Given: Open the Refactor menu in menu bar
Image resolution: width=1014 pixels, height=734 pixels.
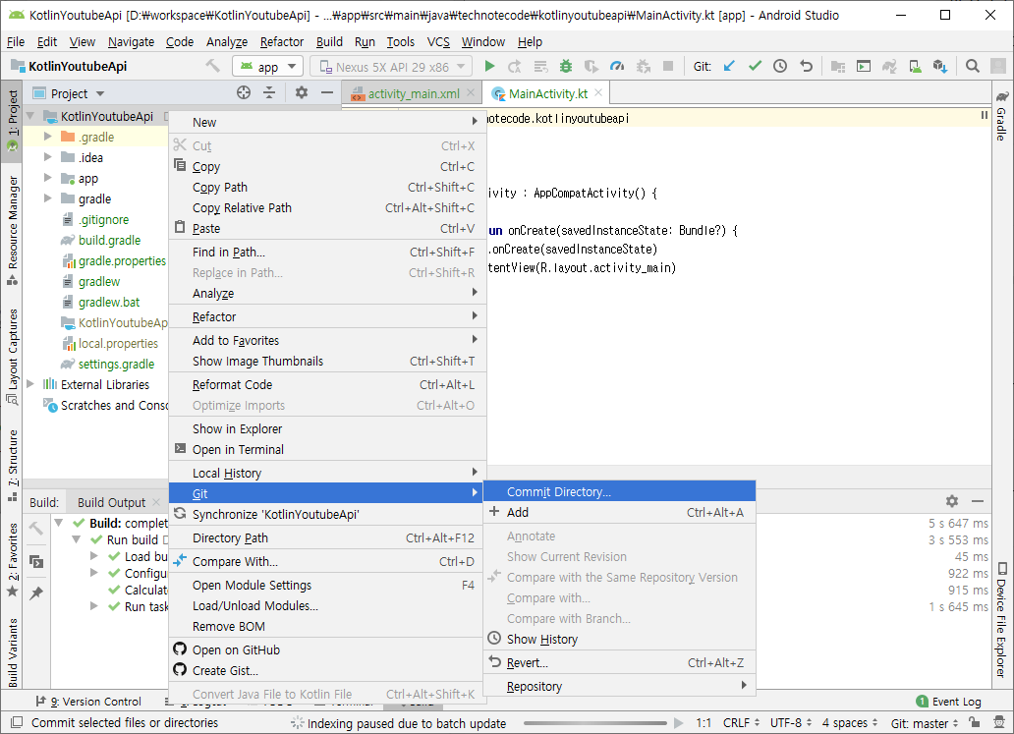Looking at the screenshot, I should (x=281, y=42).
